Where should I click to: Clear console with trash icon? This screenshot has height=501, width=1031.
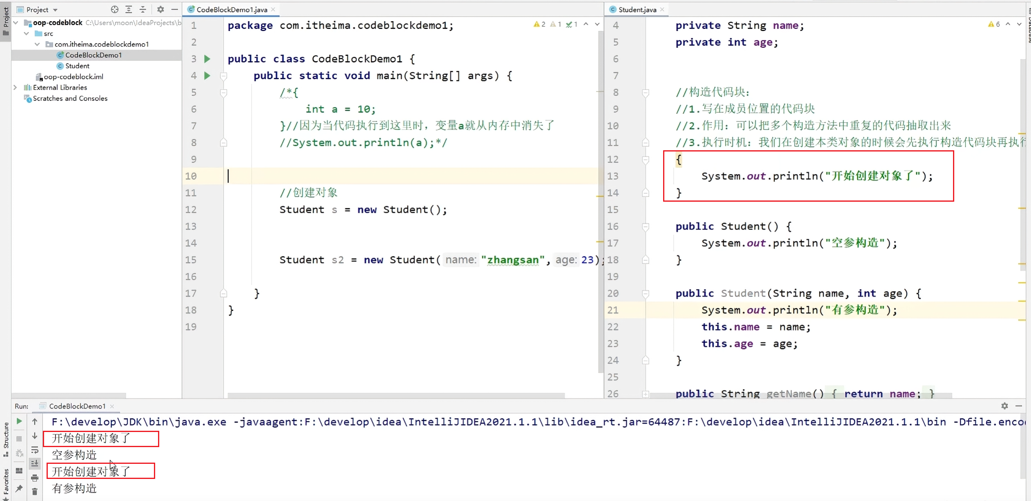(x=35, y=492)
